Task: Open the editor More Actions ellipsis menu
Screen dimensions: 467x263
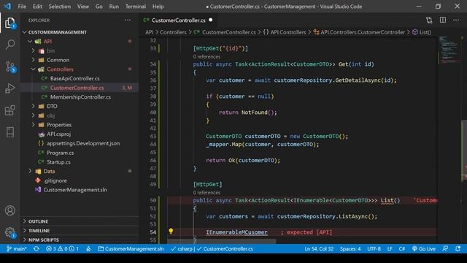Action: point(456,20)
